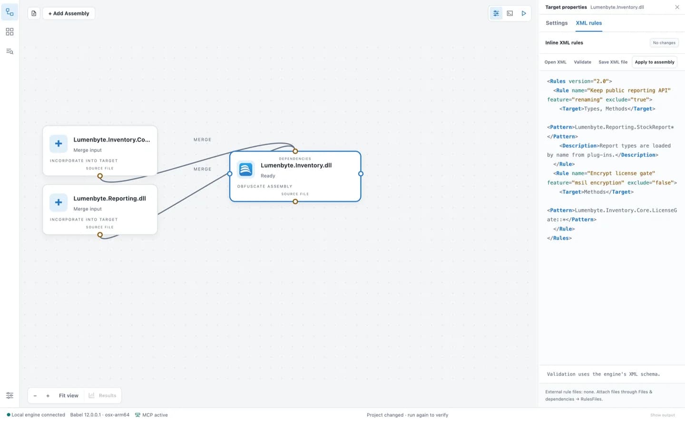Open the grid dashboard sidebar icon

[x=10, y=32]
